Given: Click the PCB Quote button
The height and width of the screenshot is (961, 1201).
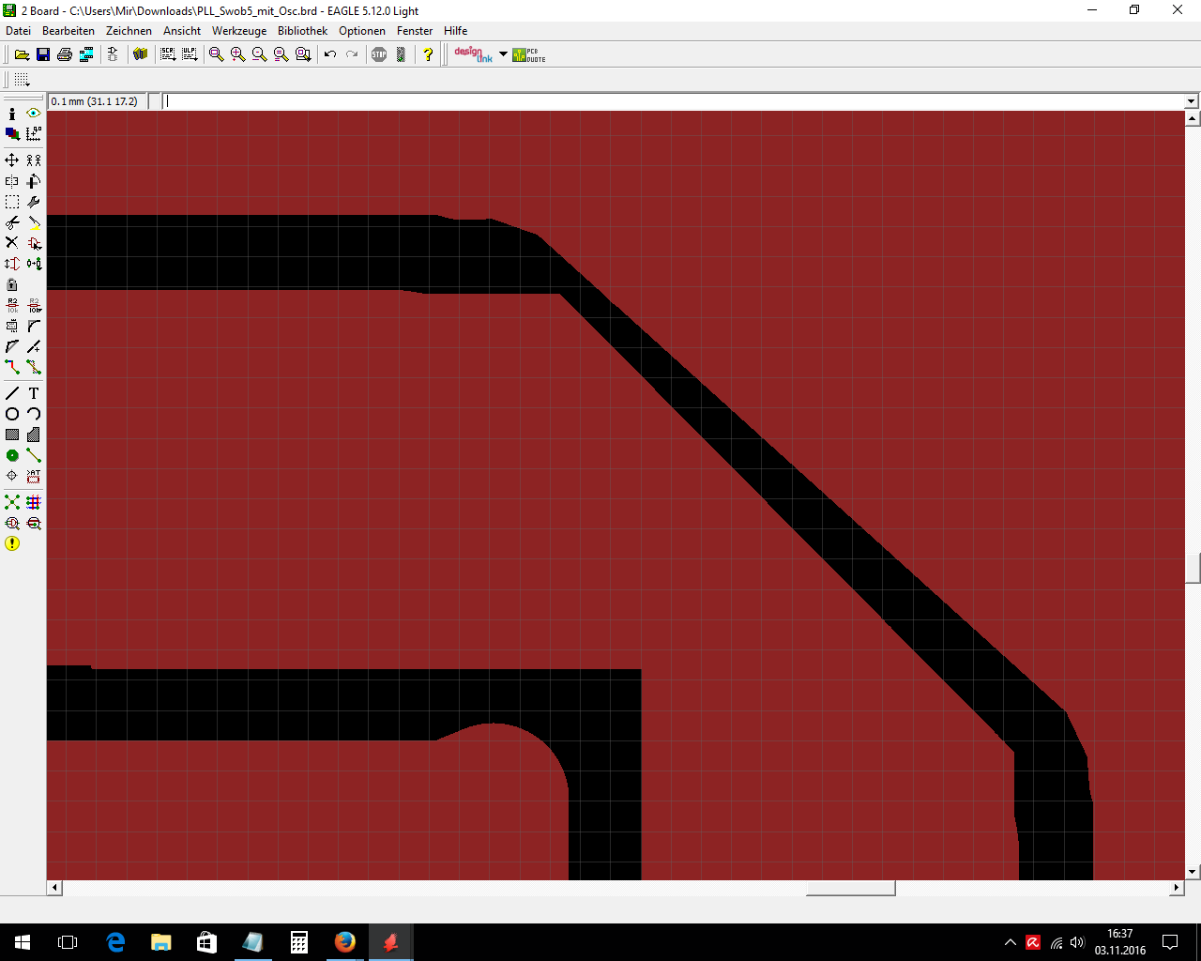Looking at the screenshot, I should click(529, 54).
